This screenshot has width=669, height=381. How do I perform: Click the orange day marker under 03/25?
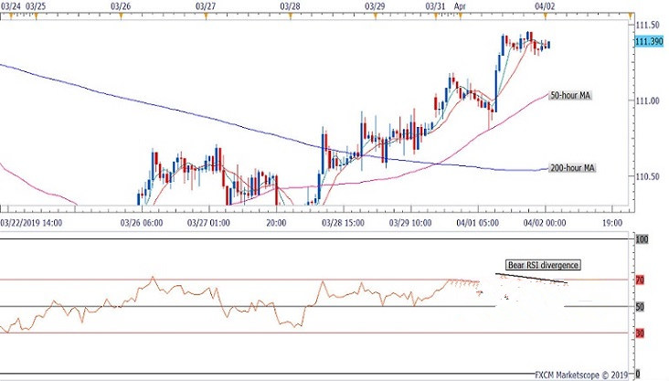(36, 20)
